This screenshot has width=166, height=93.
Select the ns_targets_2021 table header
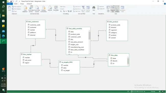coord(69,62)
